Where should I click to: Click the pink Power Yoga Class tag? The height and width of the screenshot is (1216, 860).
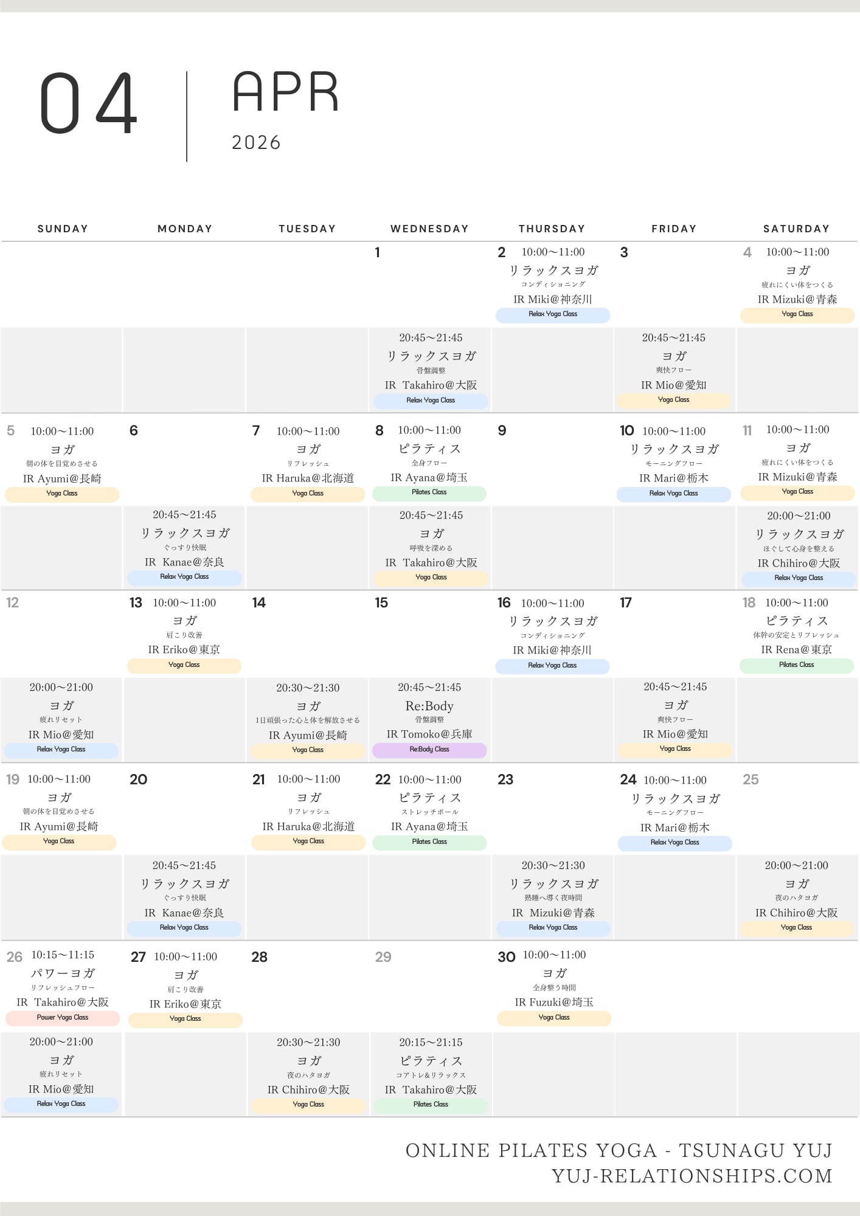(63, 1018)
